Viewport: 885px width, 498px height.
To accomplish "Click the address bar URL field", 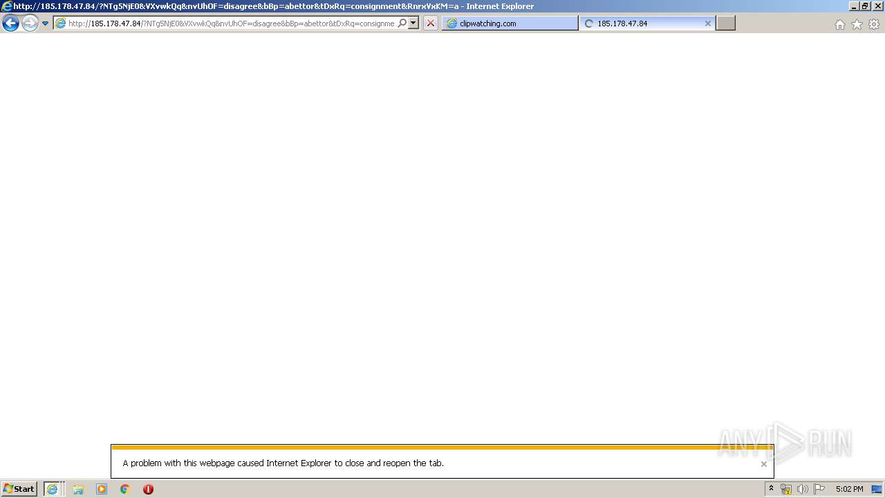I will click(x=231, y=24).
